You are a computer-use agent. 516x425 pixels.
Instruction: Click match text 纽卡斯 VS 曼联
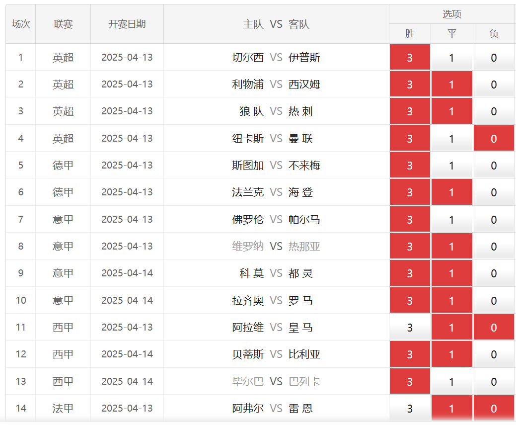[273, 138]
